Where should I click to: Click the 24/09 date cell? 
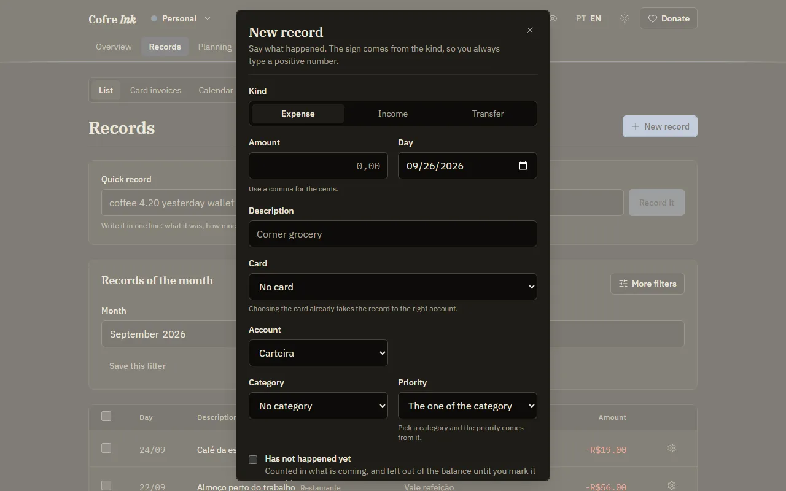tap(152, 450)
